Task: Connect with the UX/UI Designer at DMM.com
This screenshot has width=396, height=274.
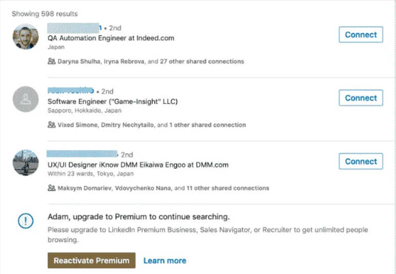Action: tap(360, 162)
